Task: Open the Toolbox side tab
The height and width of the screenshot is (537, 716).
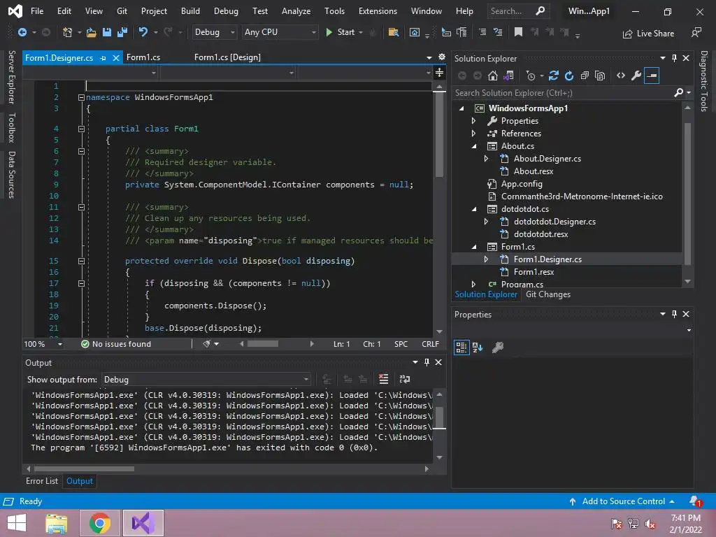Action: click(12, 128)
